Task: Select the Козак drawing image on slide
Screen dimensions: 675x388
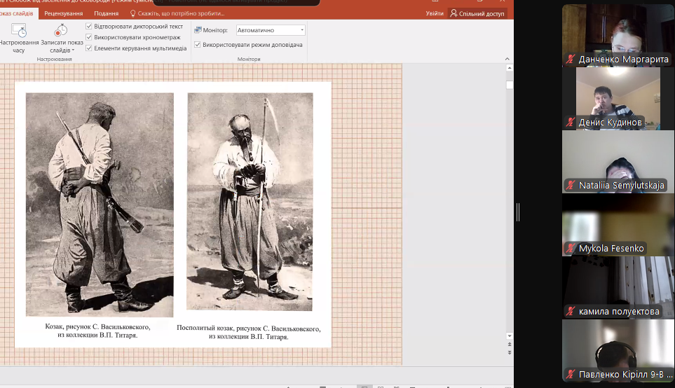Action: click(100, 205)
